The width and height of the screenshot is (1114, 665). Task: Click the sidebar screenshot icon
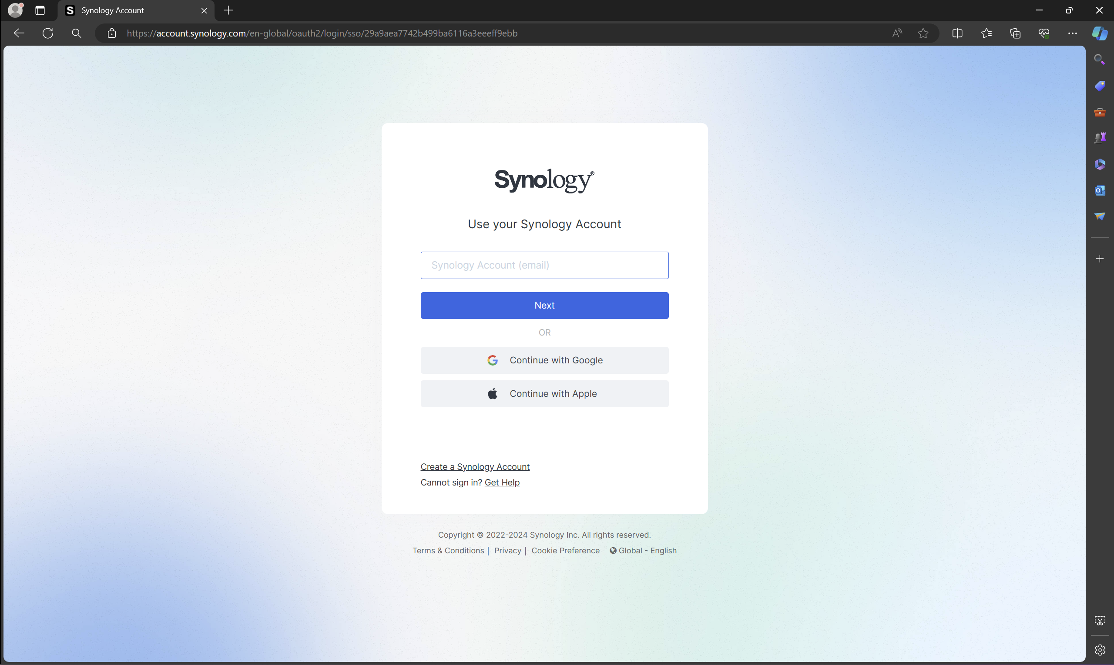coord(1100,621)
